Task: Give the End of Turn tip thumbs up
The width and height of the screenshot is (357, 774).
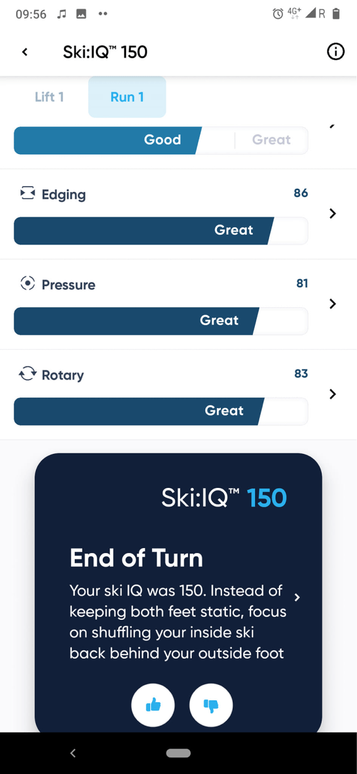Action: (x=153, y=705)
